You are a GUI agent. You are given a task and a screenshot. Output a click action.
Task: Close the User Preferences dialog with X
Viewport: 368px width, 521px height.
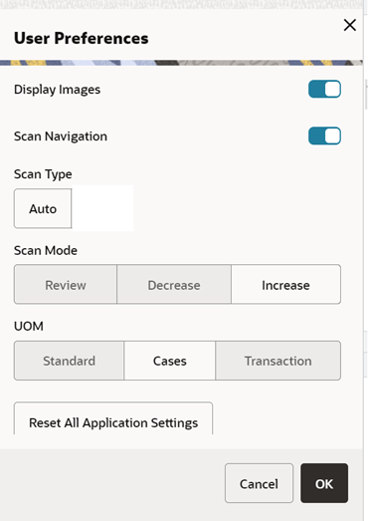coord(350,25)
